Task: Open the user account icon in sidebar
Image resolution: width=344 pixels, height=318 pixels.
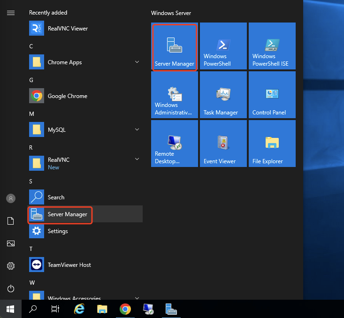Action: (11, 198)
